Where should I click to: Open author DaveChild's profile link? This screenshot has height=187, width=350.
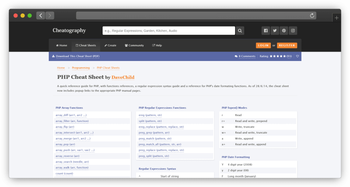(123, 77)
